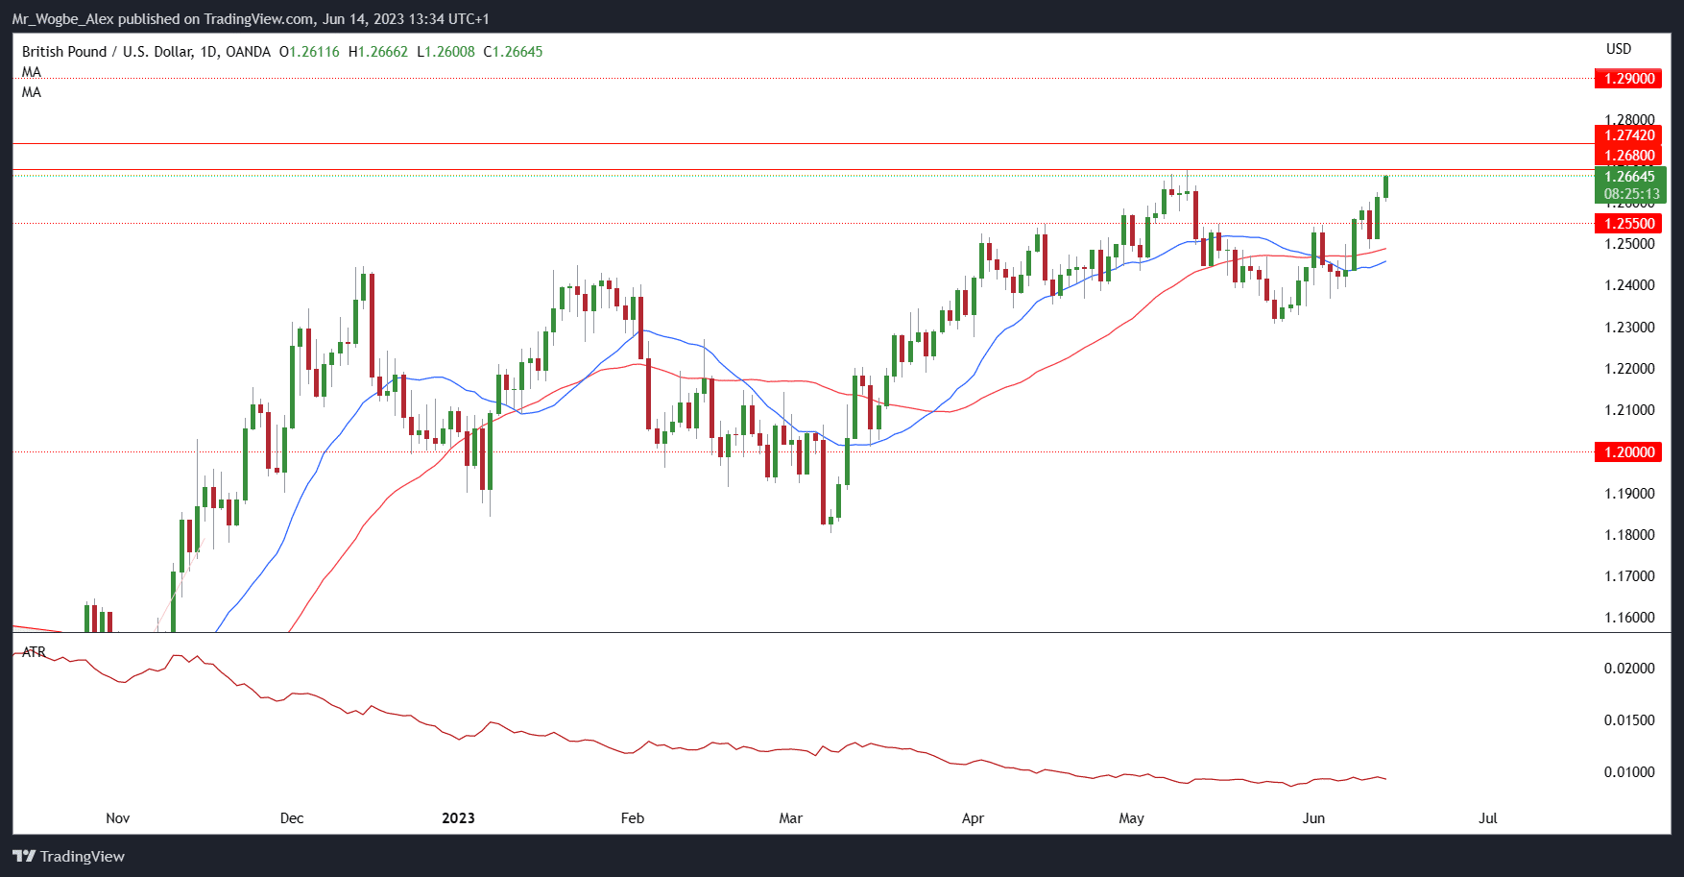Image resolution: width=1684 pixels, height=877 pixels.
Task: Click the 1.21000 price scale tick
Action: pyautogui.click(x=1629, y=410)
